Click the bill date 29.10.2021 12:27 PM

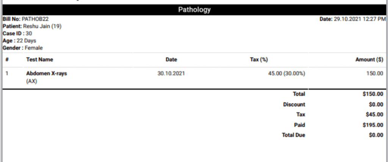click(x=360, y=19)
